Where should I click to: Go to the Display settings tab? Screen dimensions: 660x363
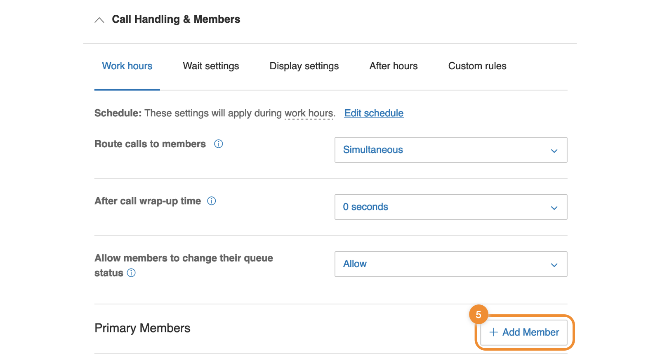(304, 66)
